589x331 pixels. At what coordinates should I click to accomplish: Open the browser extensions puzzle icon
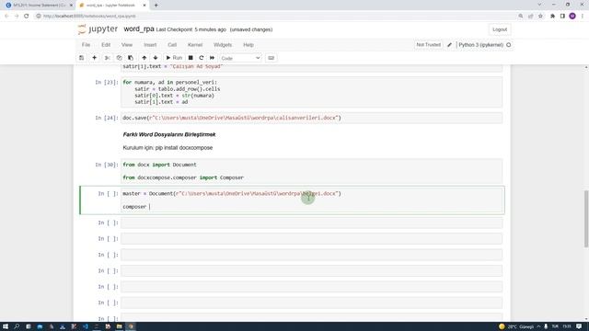click(x=552, y=17)
